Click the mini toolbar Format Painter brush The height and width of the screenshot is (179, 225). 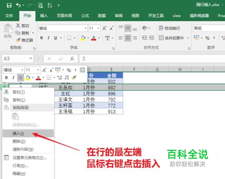74,77
